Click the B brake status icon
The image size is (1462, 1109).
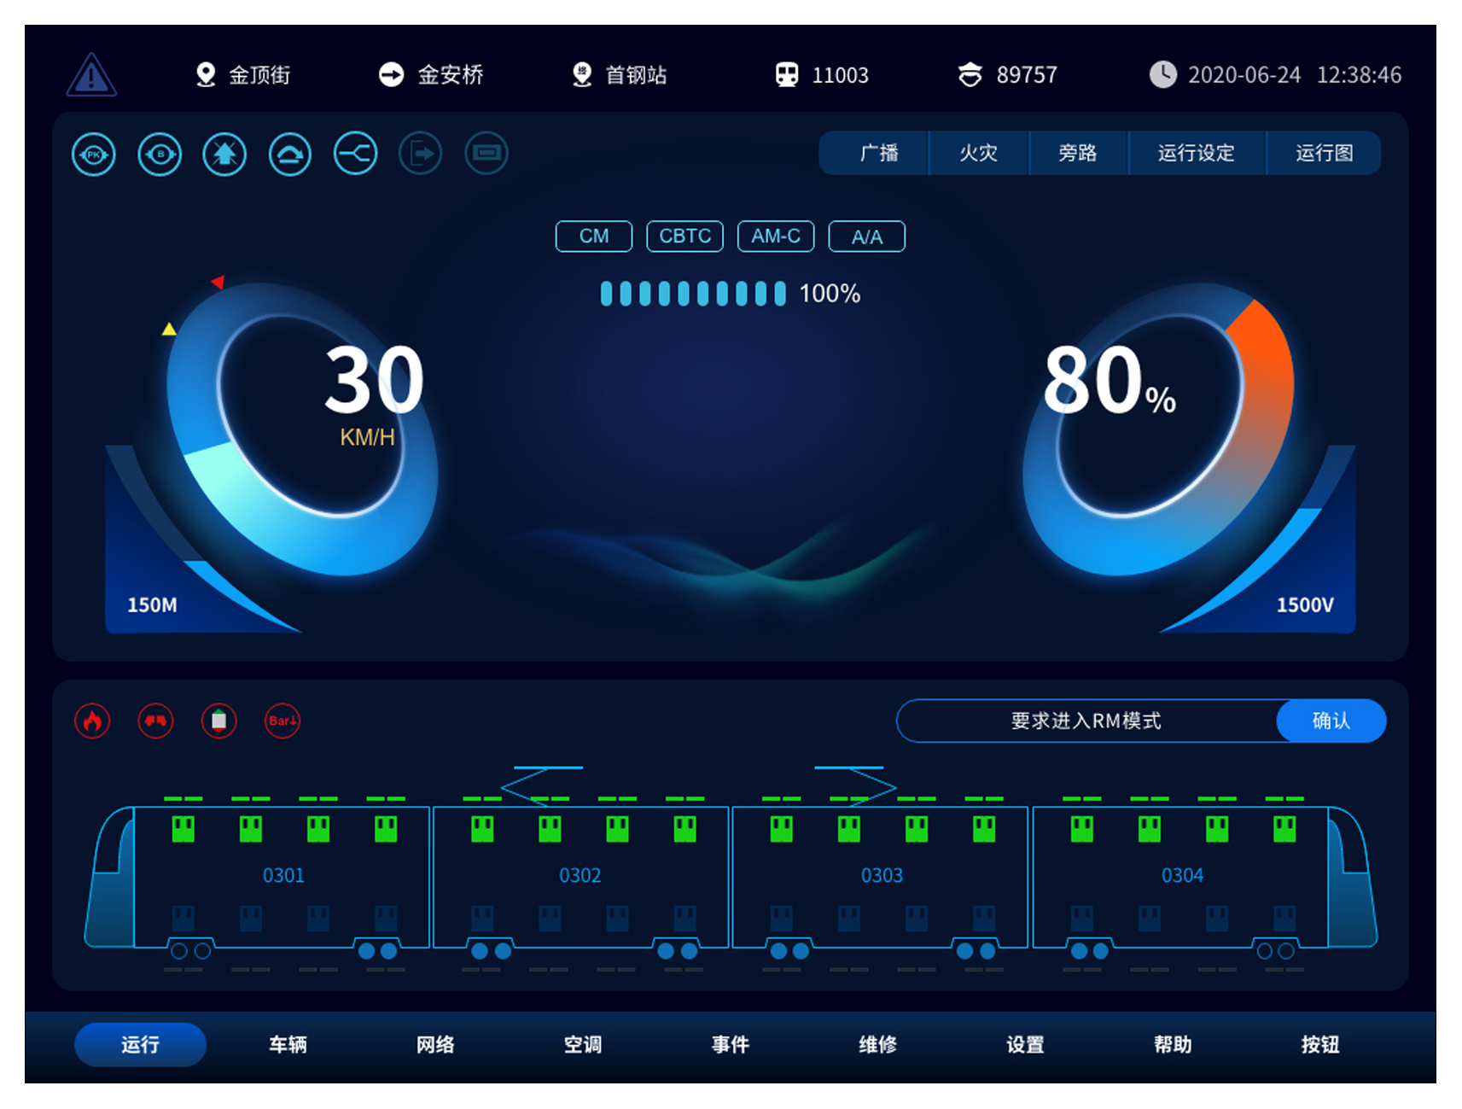[x=160, y=155]
